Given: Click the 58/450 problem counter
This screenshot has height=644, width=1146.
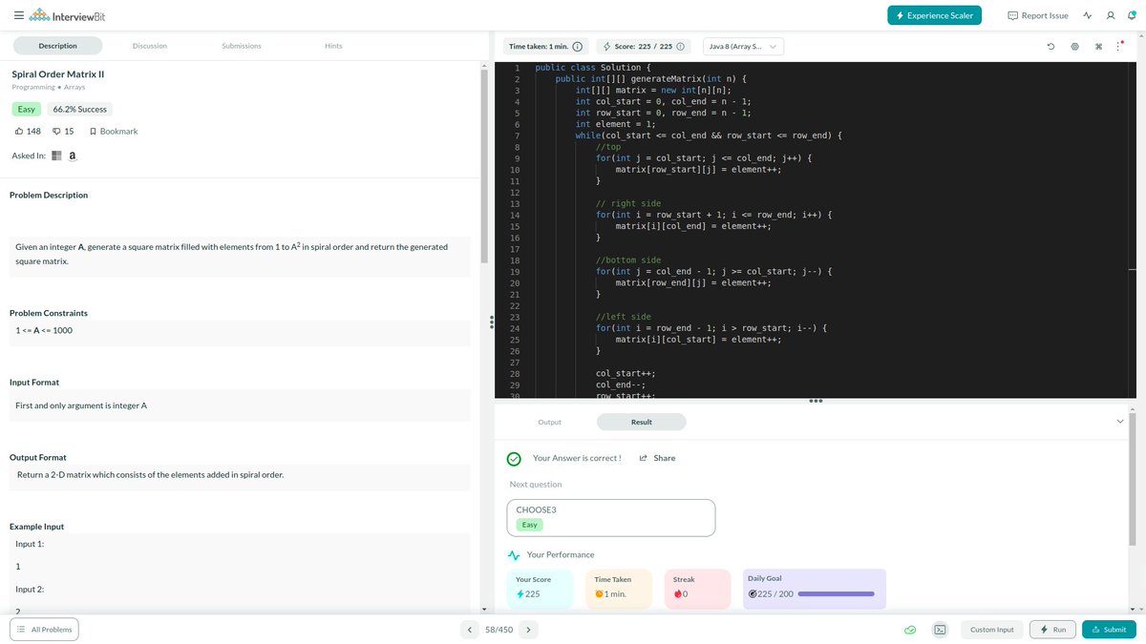Looking at the screenshot, I should pyautogui.click(x=499, y=630).
